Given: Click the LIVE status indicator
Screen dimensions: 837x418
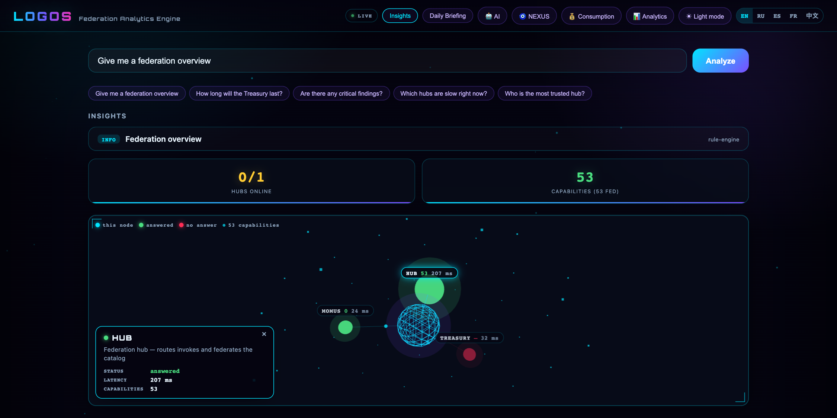Looking at the screenshot, I should tap(361, 16).
